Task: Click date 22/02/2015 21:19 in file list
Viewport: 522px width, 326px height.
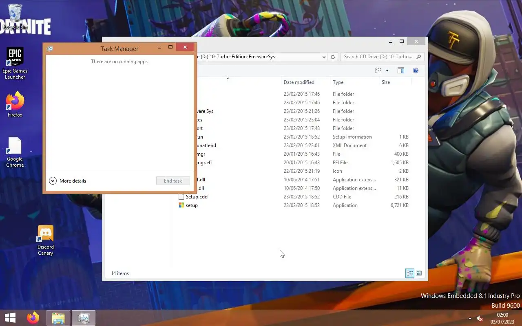Action: [302, 171]
